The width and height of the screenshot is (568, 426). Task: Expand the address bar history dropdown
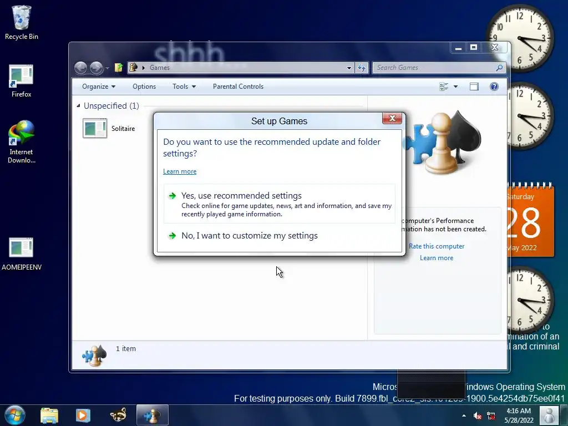coord(349,68)
